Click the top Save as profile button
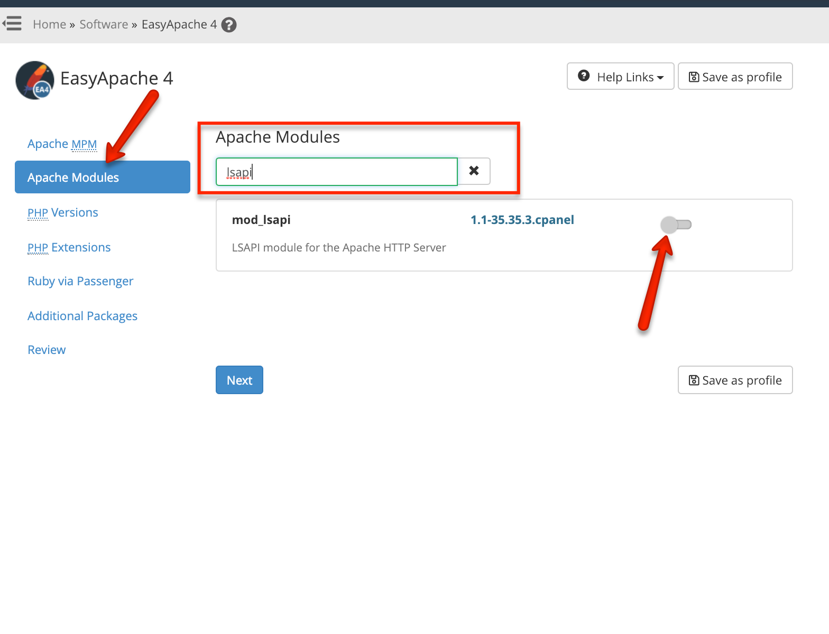This screenshot has width=829, height=634. [x=735, y=77]
